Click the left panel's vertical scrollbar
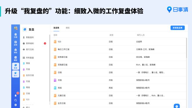The height and width of the screenshot is (108, 192). 50,68
